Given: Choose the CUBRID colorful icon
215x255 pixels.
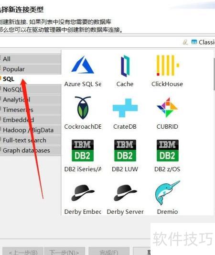Looking at the screenshot, I should (x=167, y=108).
